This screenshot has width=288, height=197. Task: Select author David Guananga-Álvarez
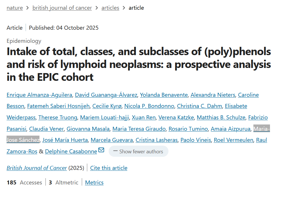(106, 95)
